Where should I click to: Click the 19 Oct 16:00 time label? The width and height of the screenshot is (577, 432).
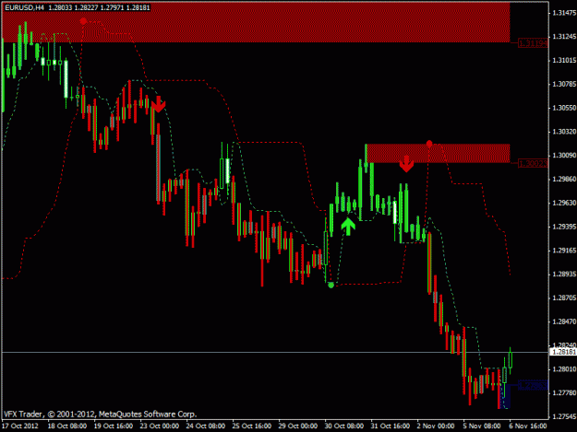tap(114, 426)
